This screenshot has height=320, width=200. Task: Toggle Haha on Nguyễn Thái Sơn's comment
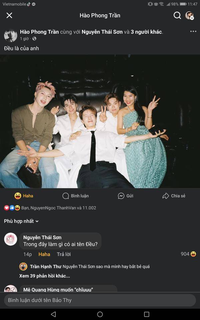[44, 254]
